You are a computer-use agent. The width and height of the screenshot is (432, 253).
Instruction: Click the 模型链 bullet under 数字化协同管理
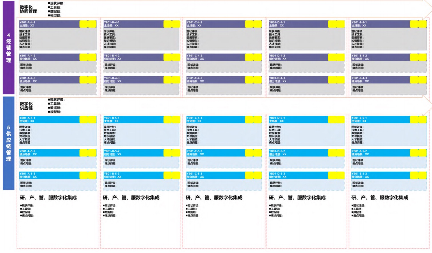point(55,15)
